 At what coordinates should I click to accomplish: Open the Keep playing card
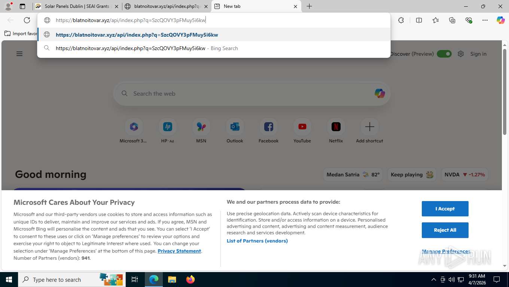coord(412,175)
